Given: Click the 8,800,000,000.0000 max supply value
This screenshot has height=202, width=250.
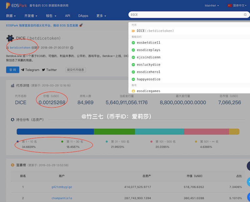Looking at the screenshot, I should click(183, 103).
